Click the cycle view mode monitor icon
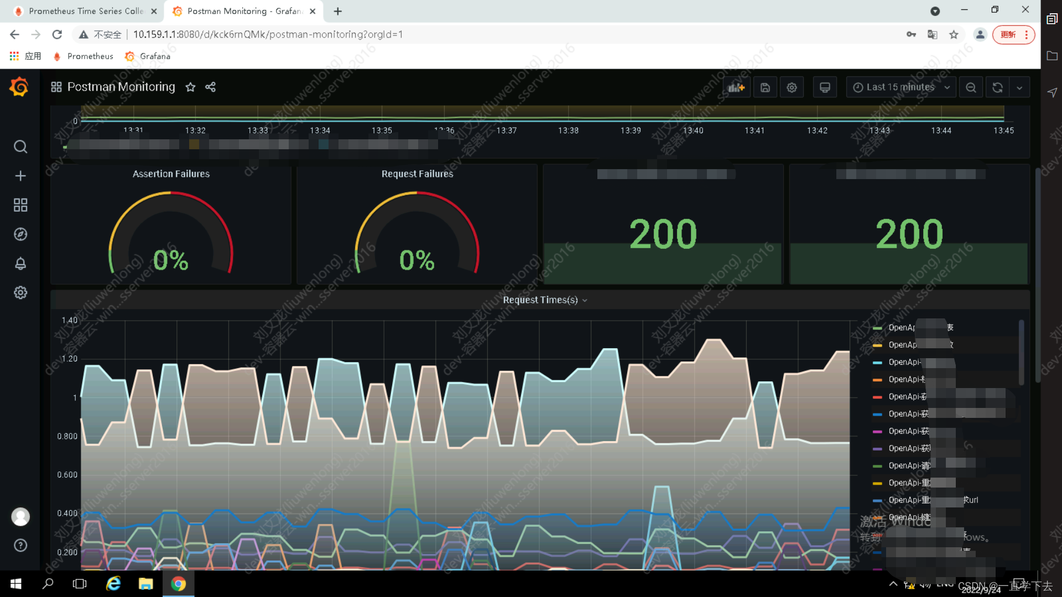Screen dimensions: 1062x597 [825, 87]
